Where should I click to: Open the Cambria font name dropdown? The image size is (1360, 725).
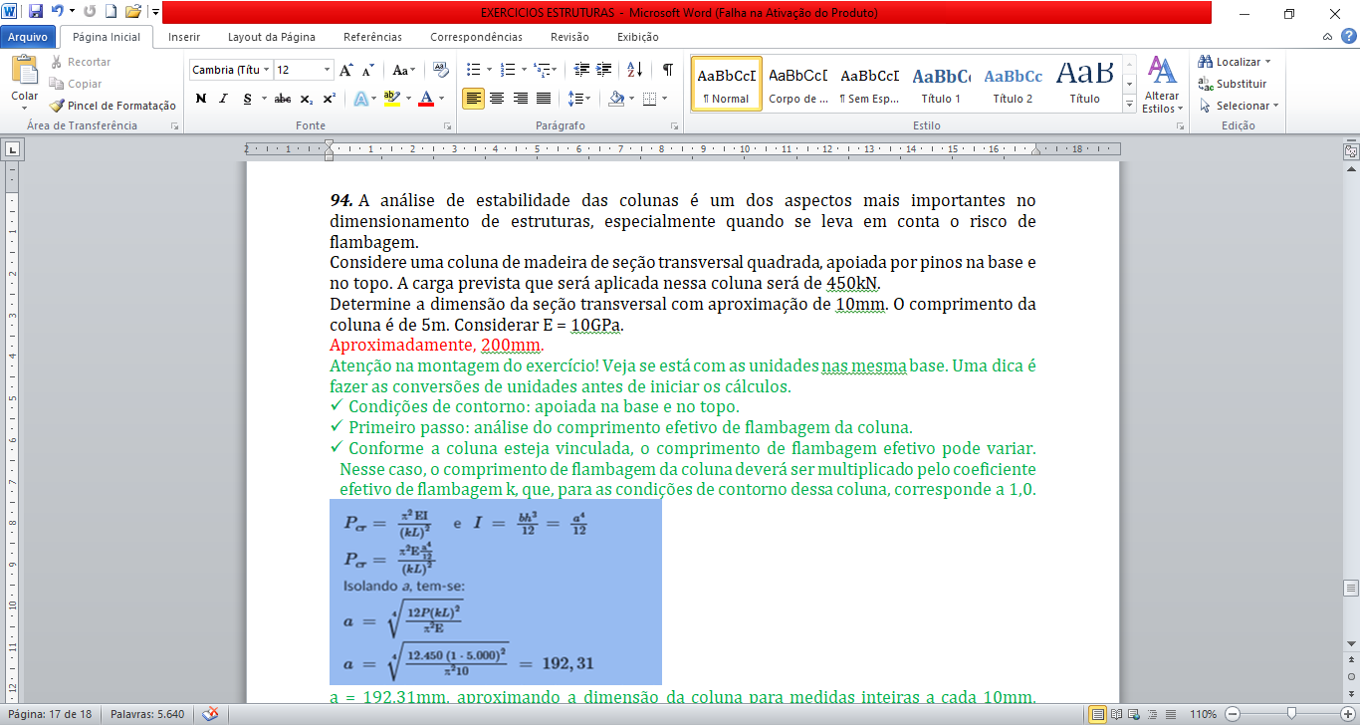[231, 70]
